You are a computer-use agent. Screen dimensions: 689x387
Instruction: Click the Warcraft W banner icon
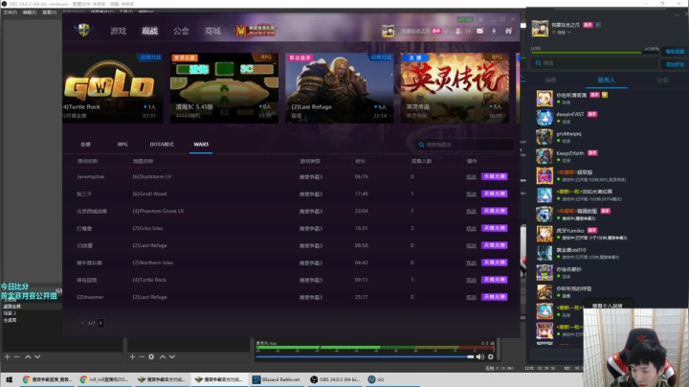241,31
